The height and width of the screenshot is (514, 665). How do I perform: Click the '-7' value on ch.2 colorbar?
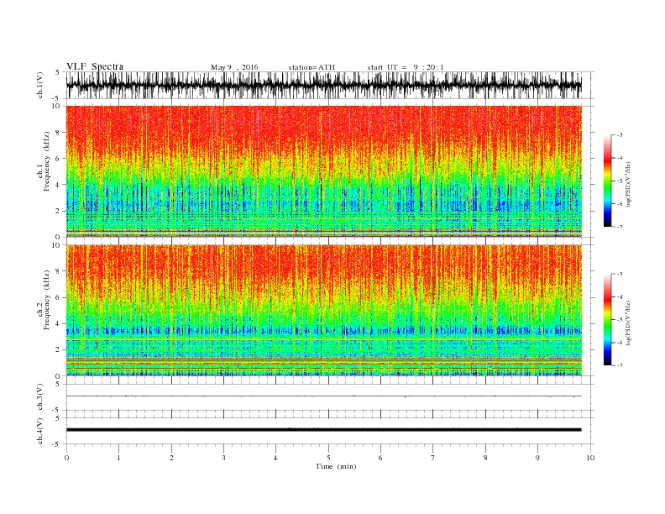[620, 365]
